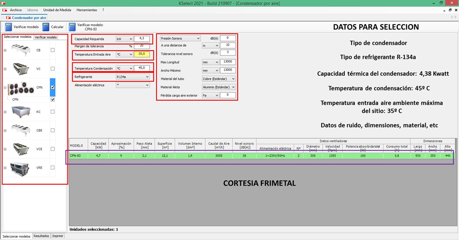Switch to the Imprimir tab
Image resolution: width=459 pixels, height=240 pixels.
point(58,236)
